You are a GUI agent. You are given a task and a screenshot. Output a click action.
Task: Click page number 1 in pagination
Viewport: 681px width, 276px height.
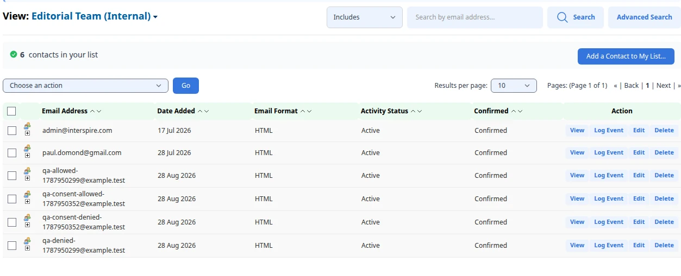pos(647,86)
